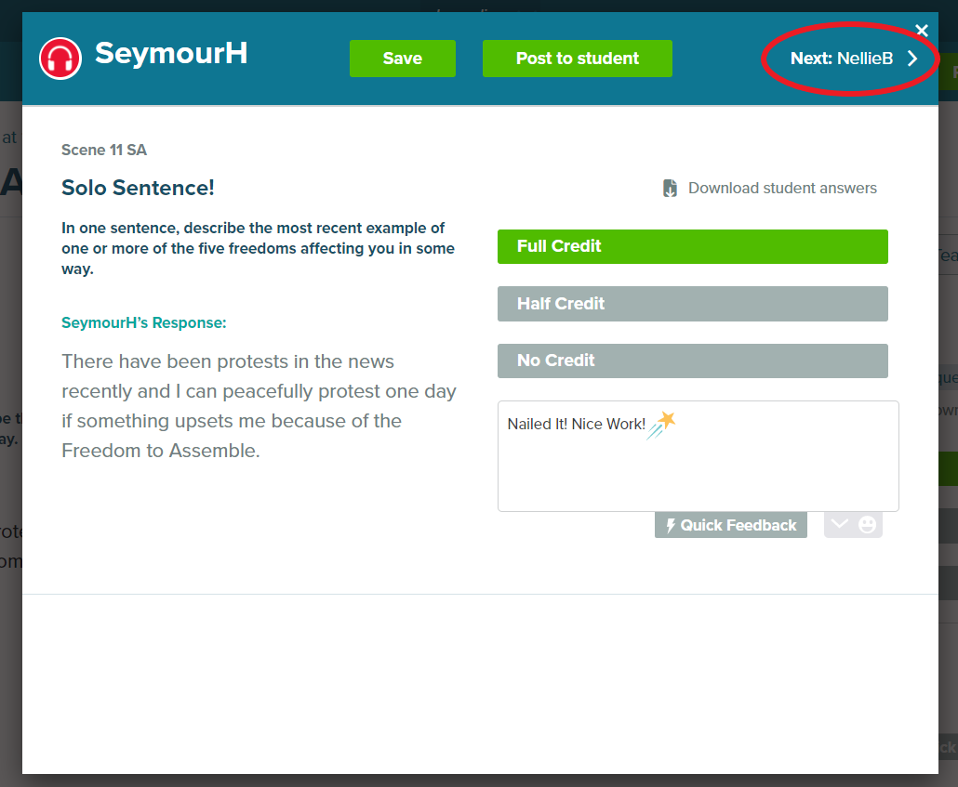Click inside the feedback comment text box
958x787 pixels.
(x=698, y=469)
